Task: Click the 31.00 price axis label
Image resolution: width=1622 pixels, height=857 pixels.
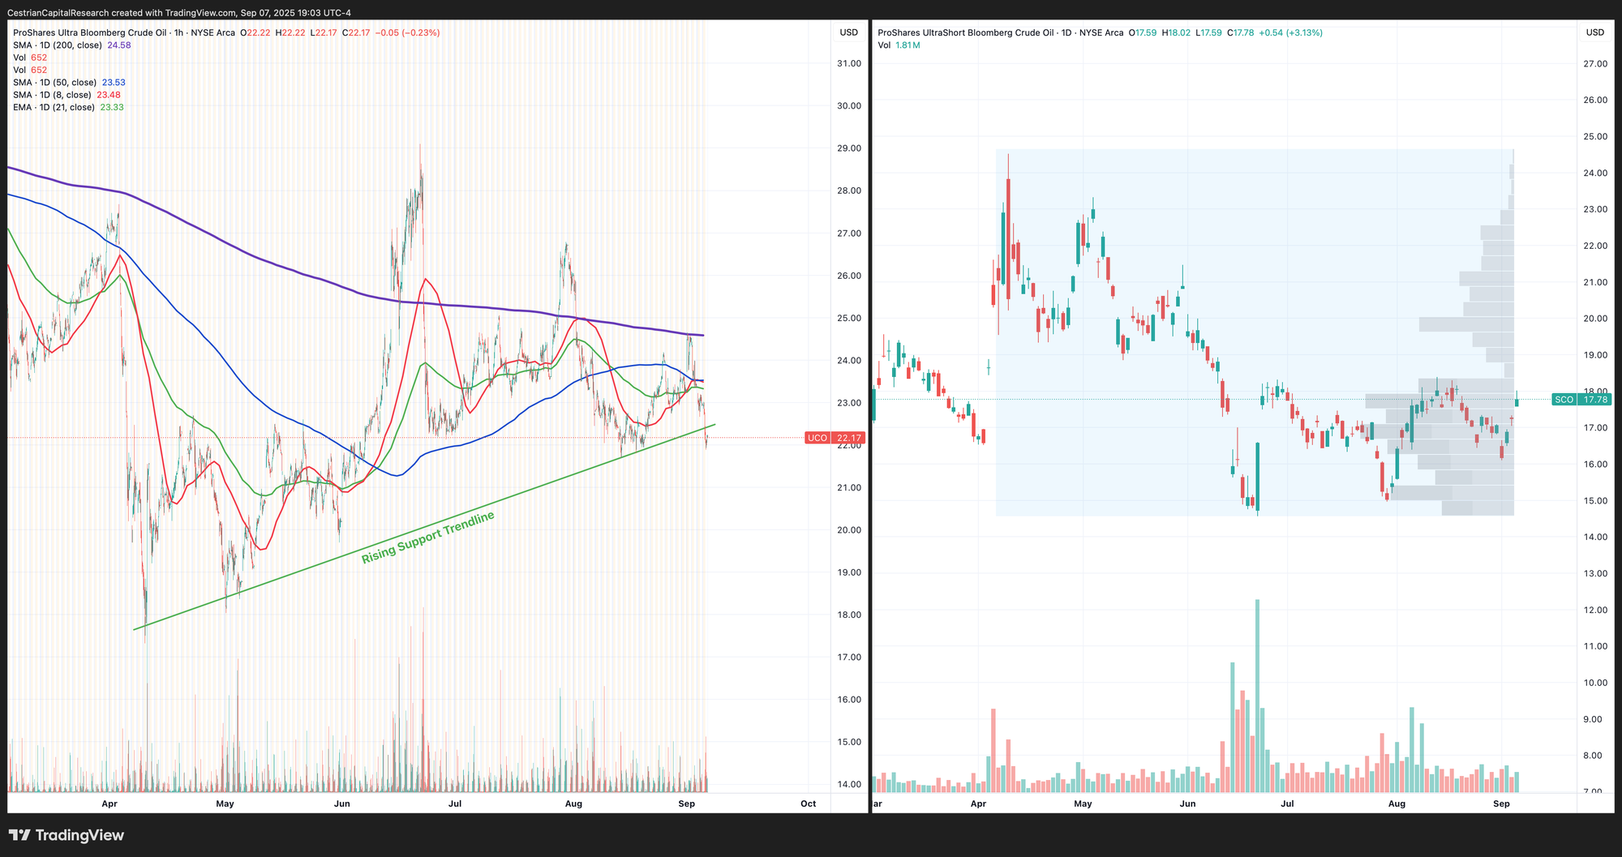Action: (x=848, y=63)
